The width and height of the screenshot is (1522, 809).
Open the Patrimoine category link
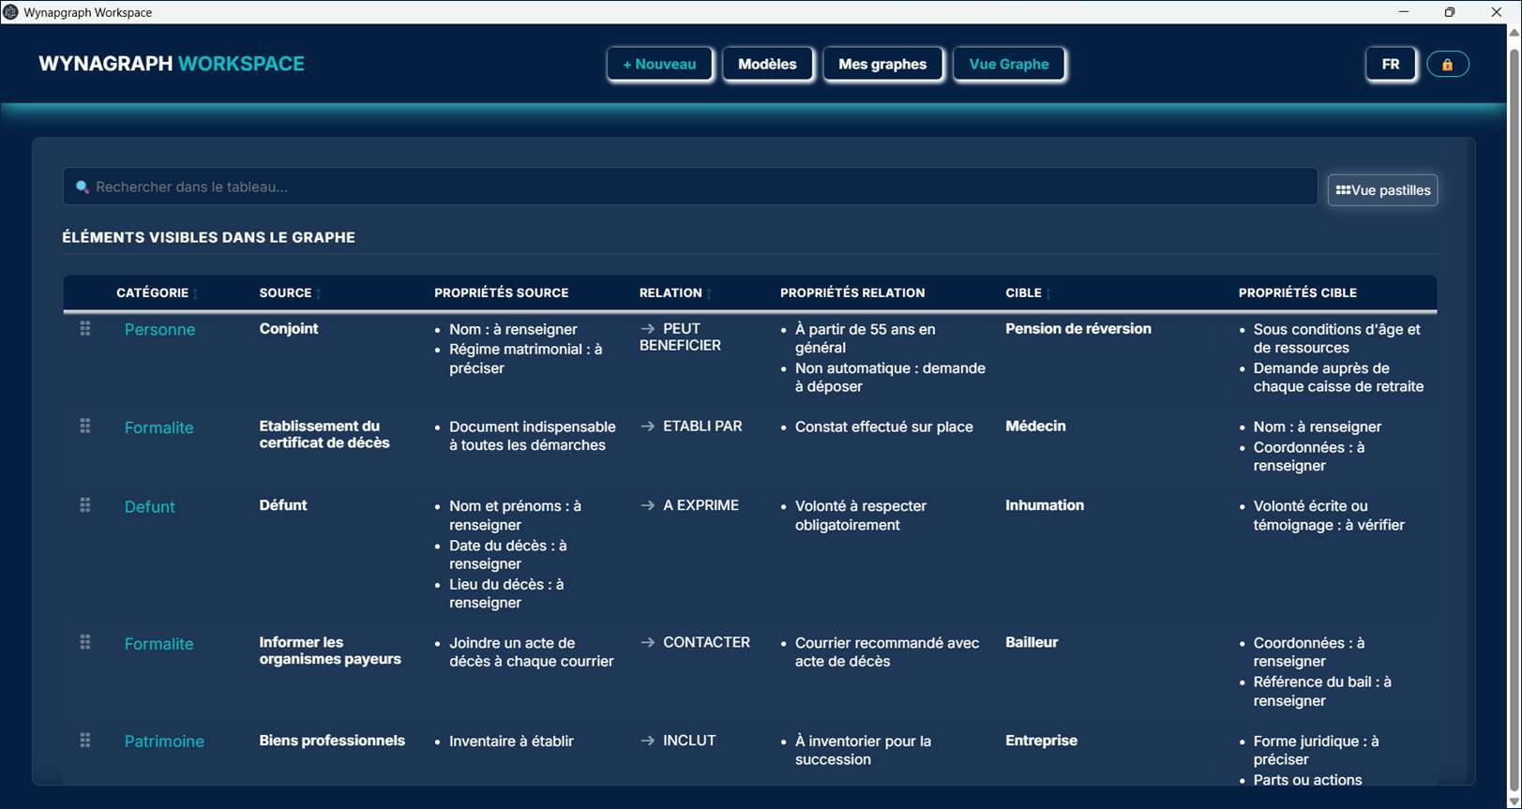(164, 742)
